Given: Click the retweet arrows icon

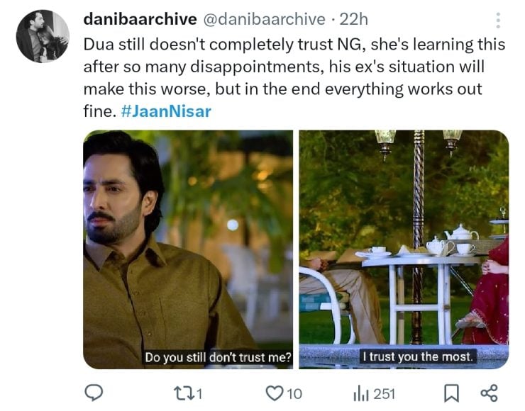Looking at the screenshot, I should pyautogui.click(x=183, y=393).
